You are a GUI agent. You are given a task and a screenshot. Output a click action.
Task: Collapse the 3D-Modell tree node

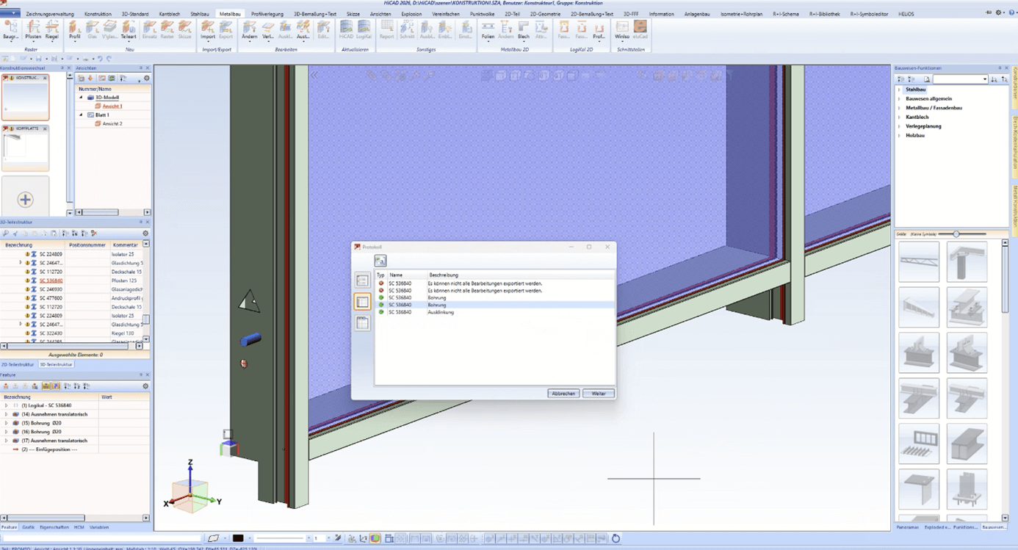coord(82,97)
